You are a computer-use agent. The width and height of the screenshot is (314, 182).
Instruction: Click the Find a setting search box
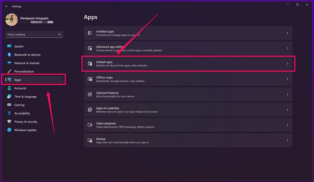[31, 35]
